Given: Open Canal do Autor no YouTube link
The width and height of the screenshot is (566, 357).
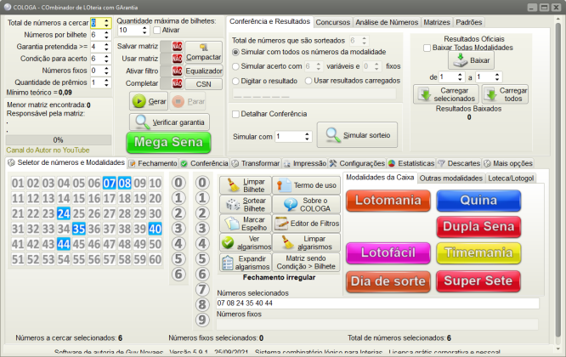Looking at the screenshot, I should pos(48,150).
